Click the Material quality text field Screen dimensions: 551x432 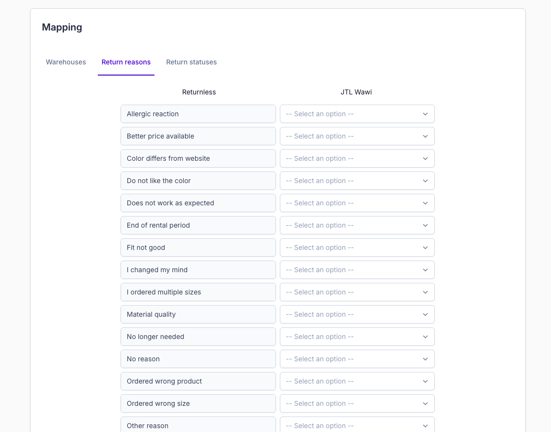coord(198,314)
